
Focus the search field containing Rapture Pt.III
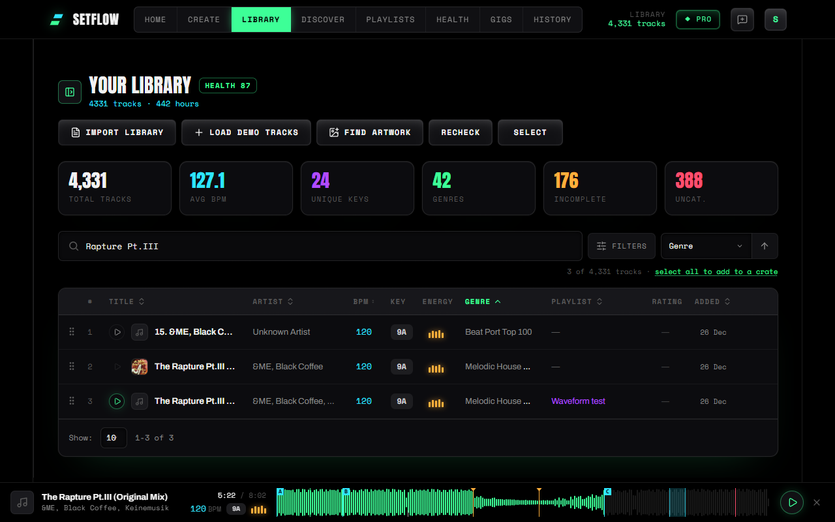coord(320,246)
